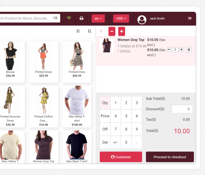The image size is (205, 175).
Task: Click keypad digit 1
Action: [x=115, y=103]
